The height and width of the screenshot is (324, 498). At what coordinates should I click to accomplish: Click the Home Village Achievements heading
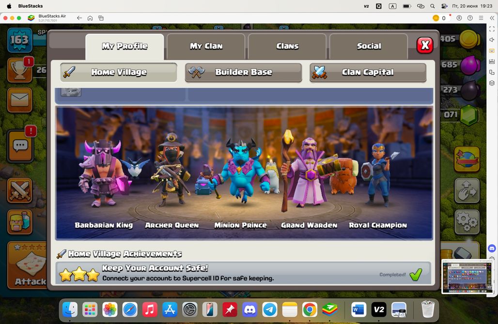point(125,254)
